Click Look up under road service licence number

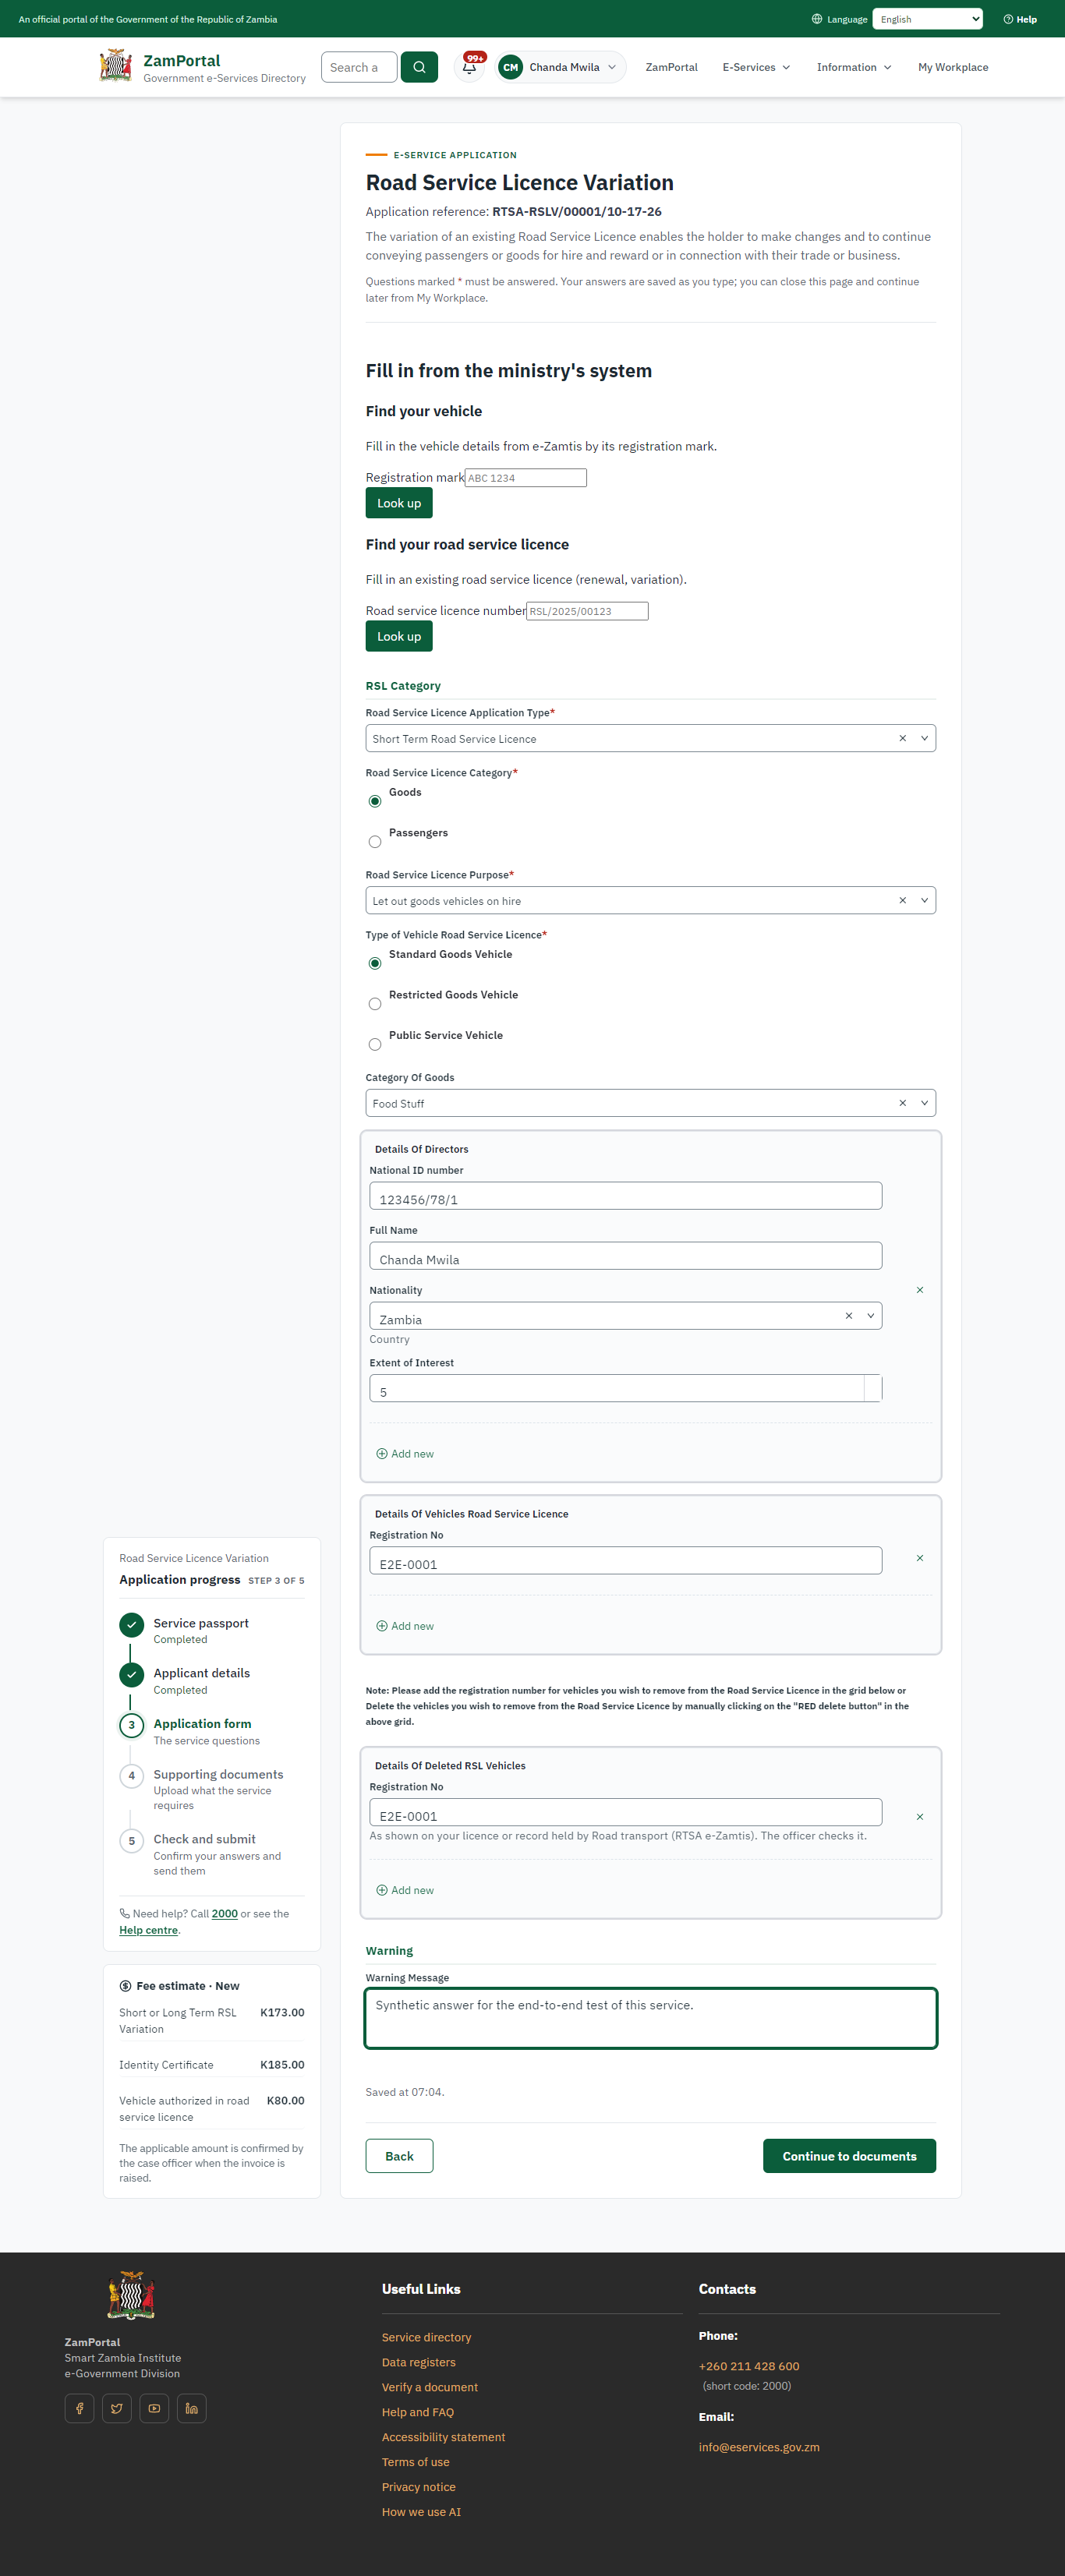click(399, 636)
